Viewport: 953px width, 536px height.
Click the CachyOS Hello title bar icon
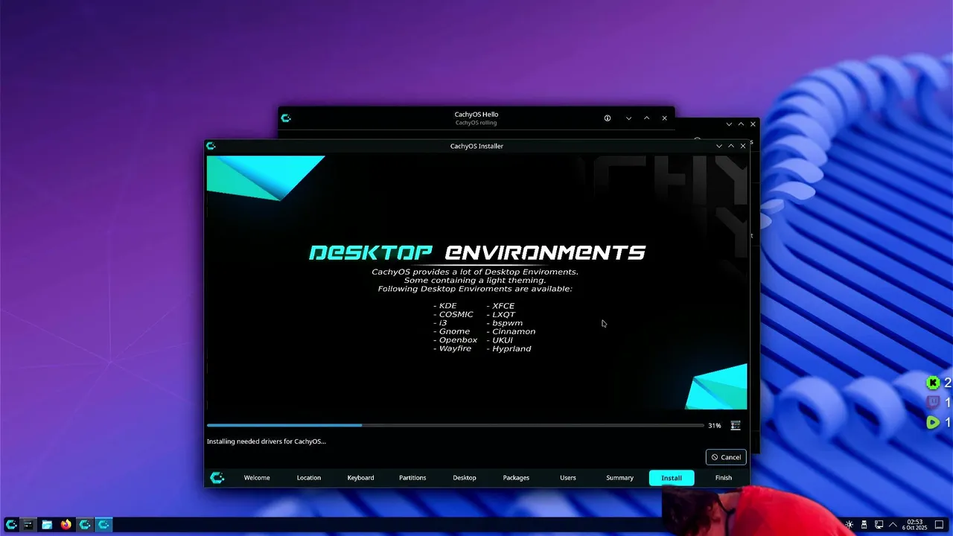tap(286, 118)
